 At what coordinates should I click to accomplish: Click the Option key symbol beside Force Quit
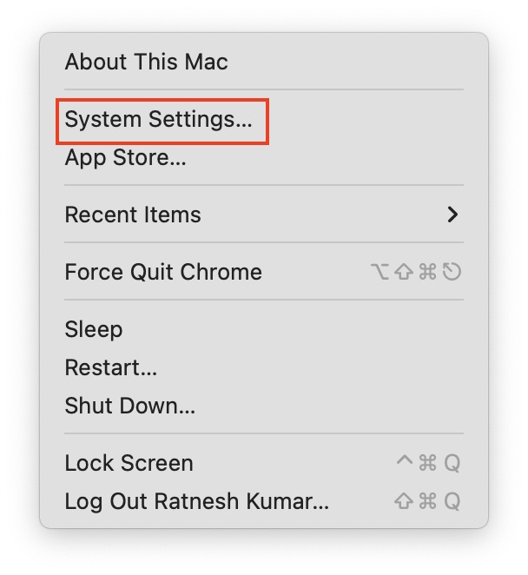(379, 273)
